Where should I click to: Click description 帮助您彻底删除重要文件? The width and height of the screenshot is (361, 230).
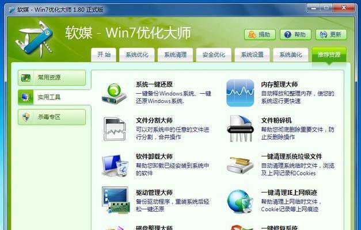pyautogui.click(x=298, y=133)
